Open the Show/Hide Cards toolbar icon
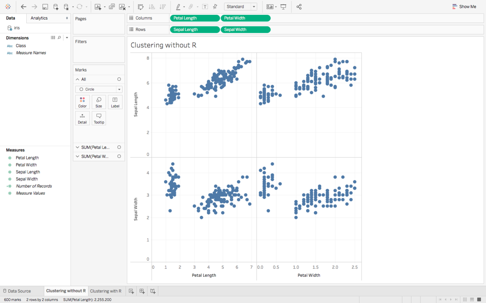486x303 pixels. [x=270, y=7]
